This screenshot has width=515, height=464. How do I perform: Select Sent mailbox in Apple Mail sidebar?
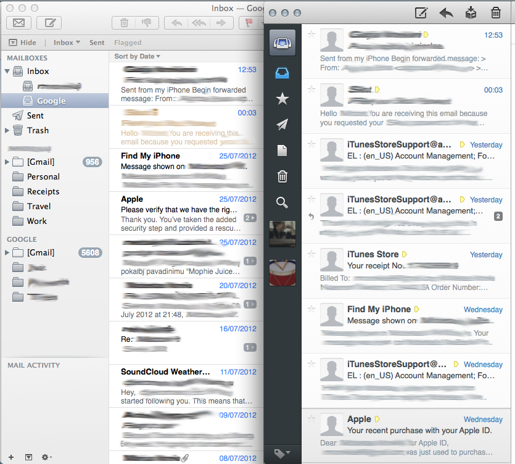tap(55, 115)
